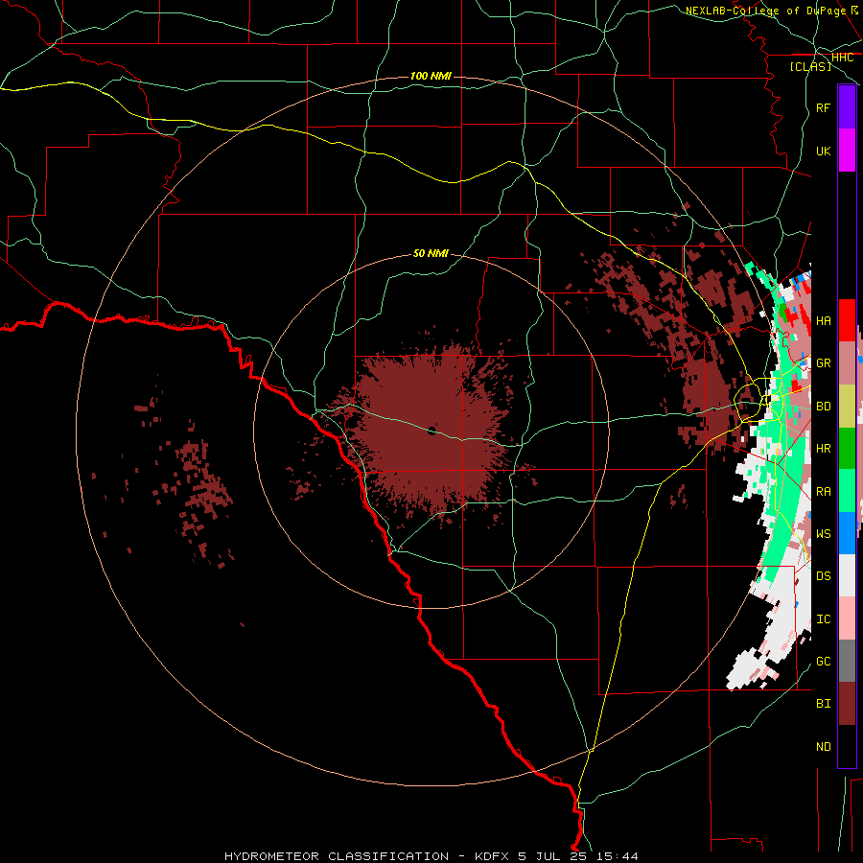Image resolution: width=863 pixels, height=863 pixels.
Task: Click the black radar site dot marker
Action: point(431,431)
